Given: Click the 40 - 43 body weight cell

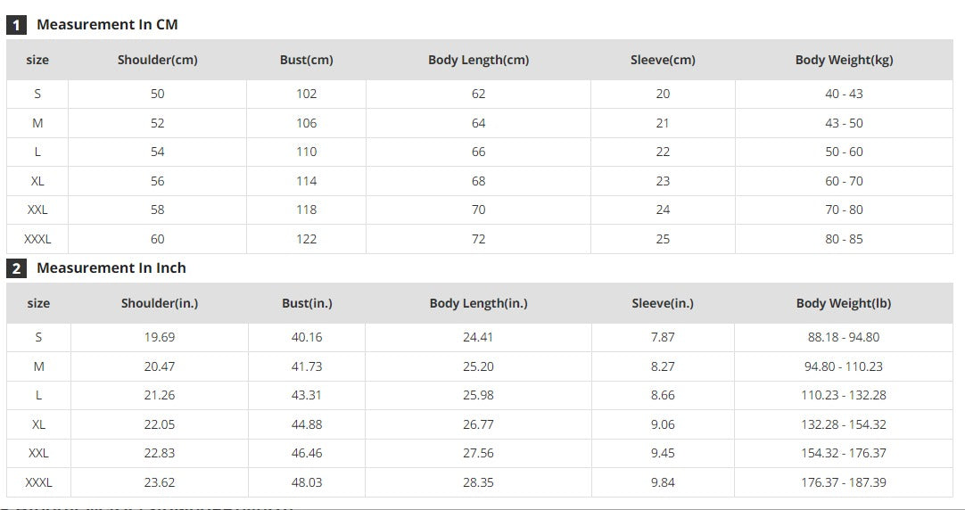Looking at the screenshot, I should coord(844,94).
